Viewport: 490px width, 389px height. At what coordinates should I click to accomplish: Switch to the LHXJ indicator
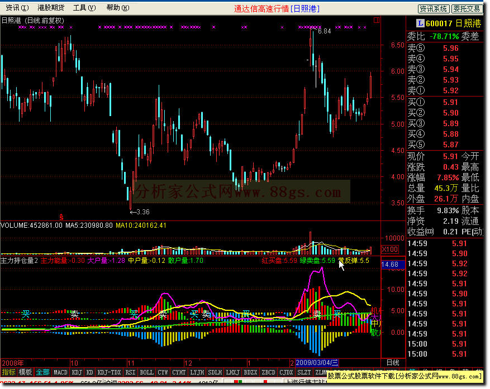coord(232,372)
